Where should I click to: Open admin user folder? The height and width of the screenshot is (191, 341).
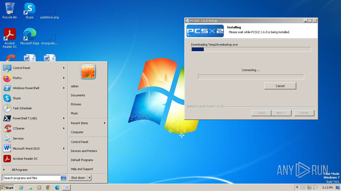tap(88, 86)
